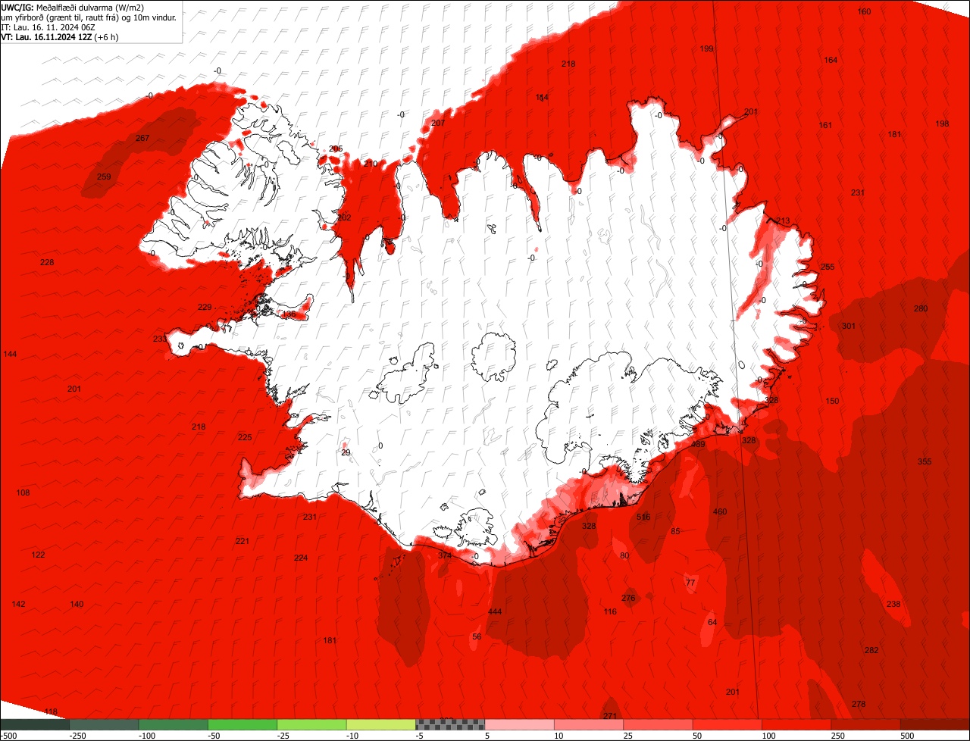970x741 pixels.
Task: Click the coastal value 374 on the south coast
Action: (445, 556)
